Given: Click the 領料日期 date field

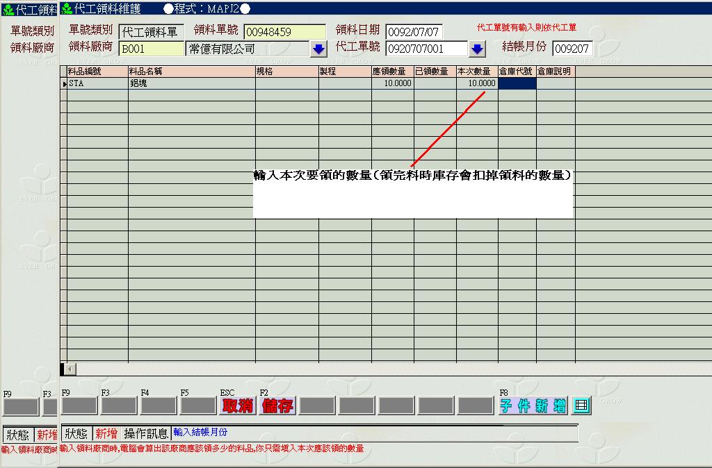Looking at the screenshot, I should 414,32.
